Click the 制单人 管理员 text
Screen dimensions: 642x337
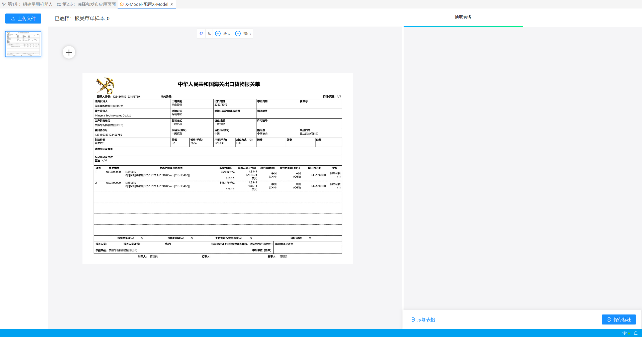point(148,256)
